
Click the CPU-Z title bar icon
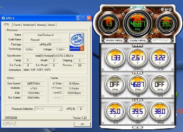(3, 18)
